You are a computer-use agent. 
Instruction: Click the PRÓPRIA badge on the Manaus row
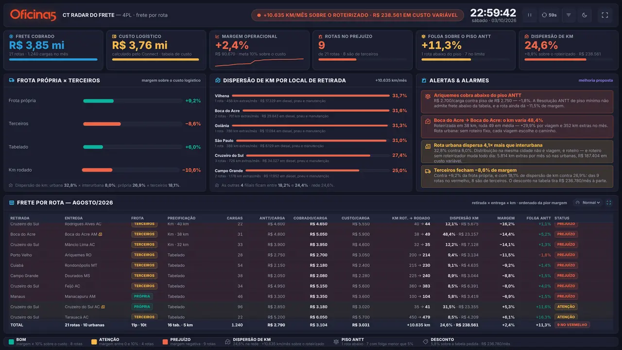pos(142,297)
